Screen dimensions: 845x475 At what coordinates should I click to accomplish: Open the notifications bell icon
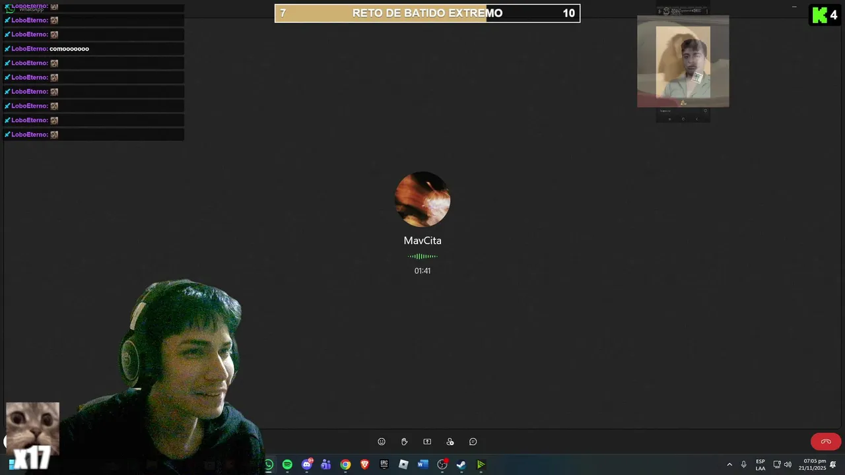[833, 464]
